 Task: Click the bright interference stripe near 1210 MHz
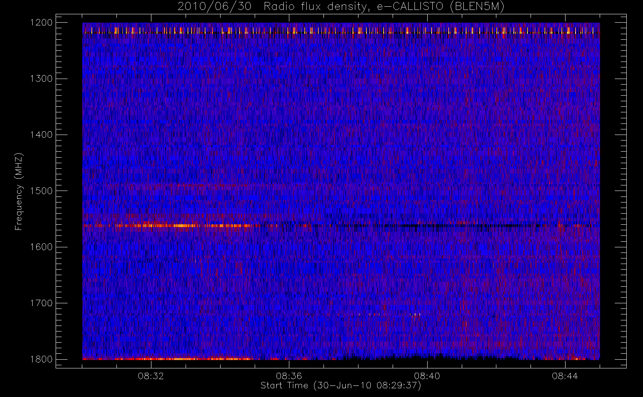click(x=341, y=31)
